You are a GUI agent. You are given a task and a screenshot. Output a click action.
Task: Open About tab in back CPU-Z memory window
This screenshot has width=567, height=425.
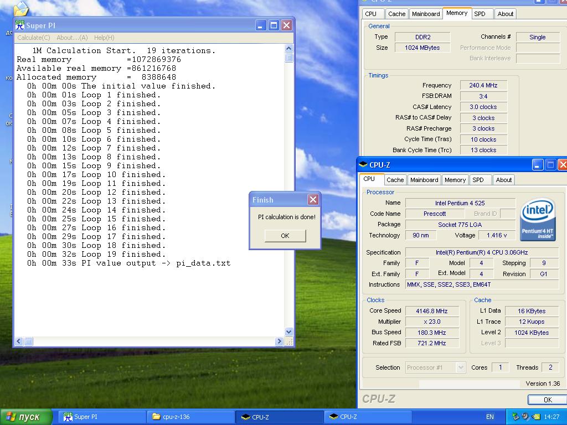505,14
